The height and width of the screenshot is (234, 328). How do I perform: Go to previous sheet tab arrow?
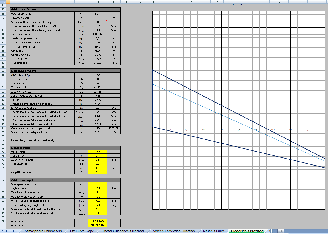6,231
